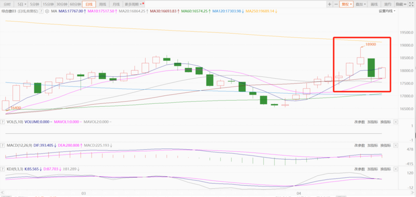416x197 pixels.
Task: Click the help question mark beside 综合镍03
Action: coord(42,11)
